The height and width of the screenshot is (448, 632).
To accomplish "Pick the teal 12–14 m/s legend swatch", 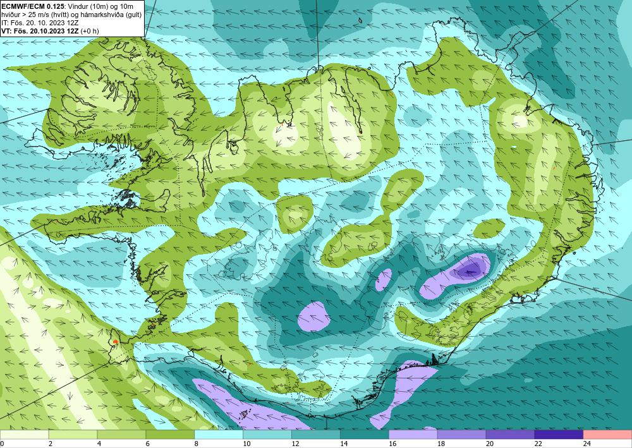I will pos(315,435).
